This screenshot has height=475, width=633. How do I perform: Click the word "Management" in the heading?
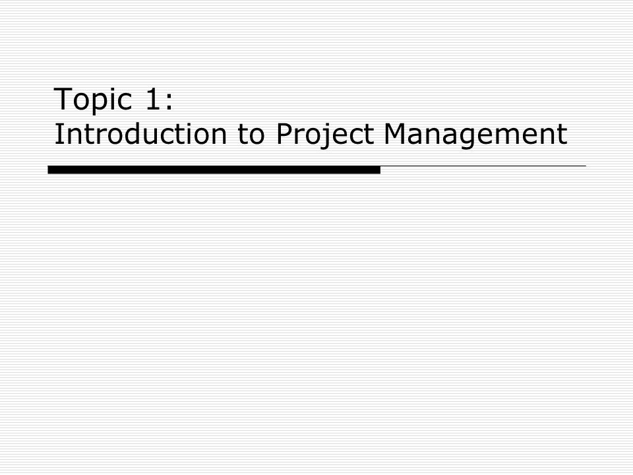point(475,136)
